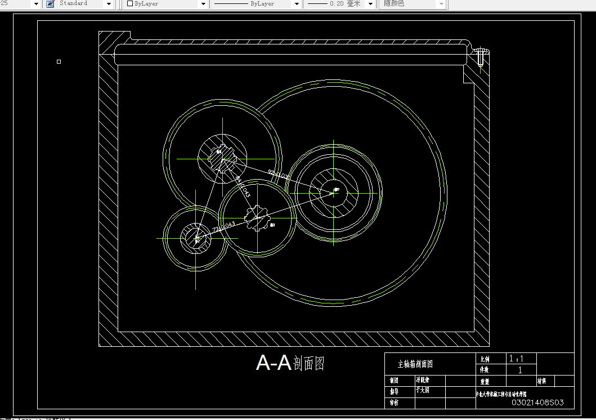Select the 主轴箱剖面图 title block text
This screenshot has height=420, width=596.
pyautogui.click(x=415, y=364)
